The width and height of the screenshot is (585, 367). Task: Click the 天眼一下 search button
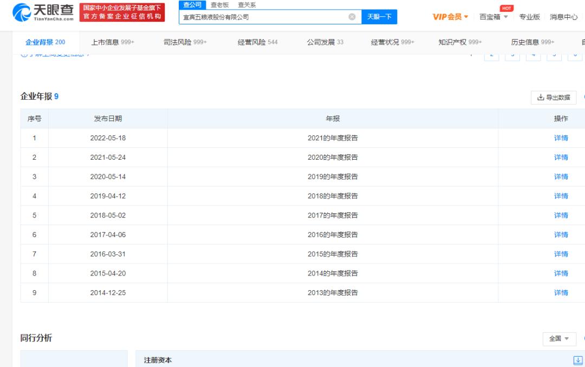click(379, 17)
